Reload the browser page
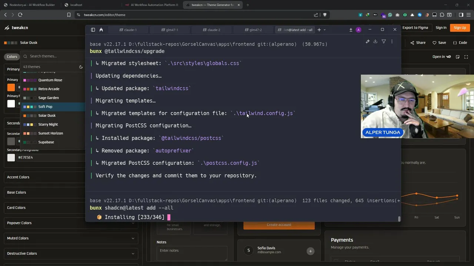This screenshot has height=266, width=474. (20, 15)
